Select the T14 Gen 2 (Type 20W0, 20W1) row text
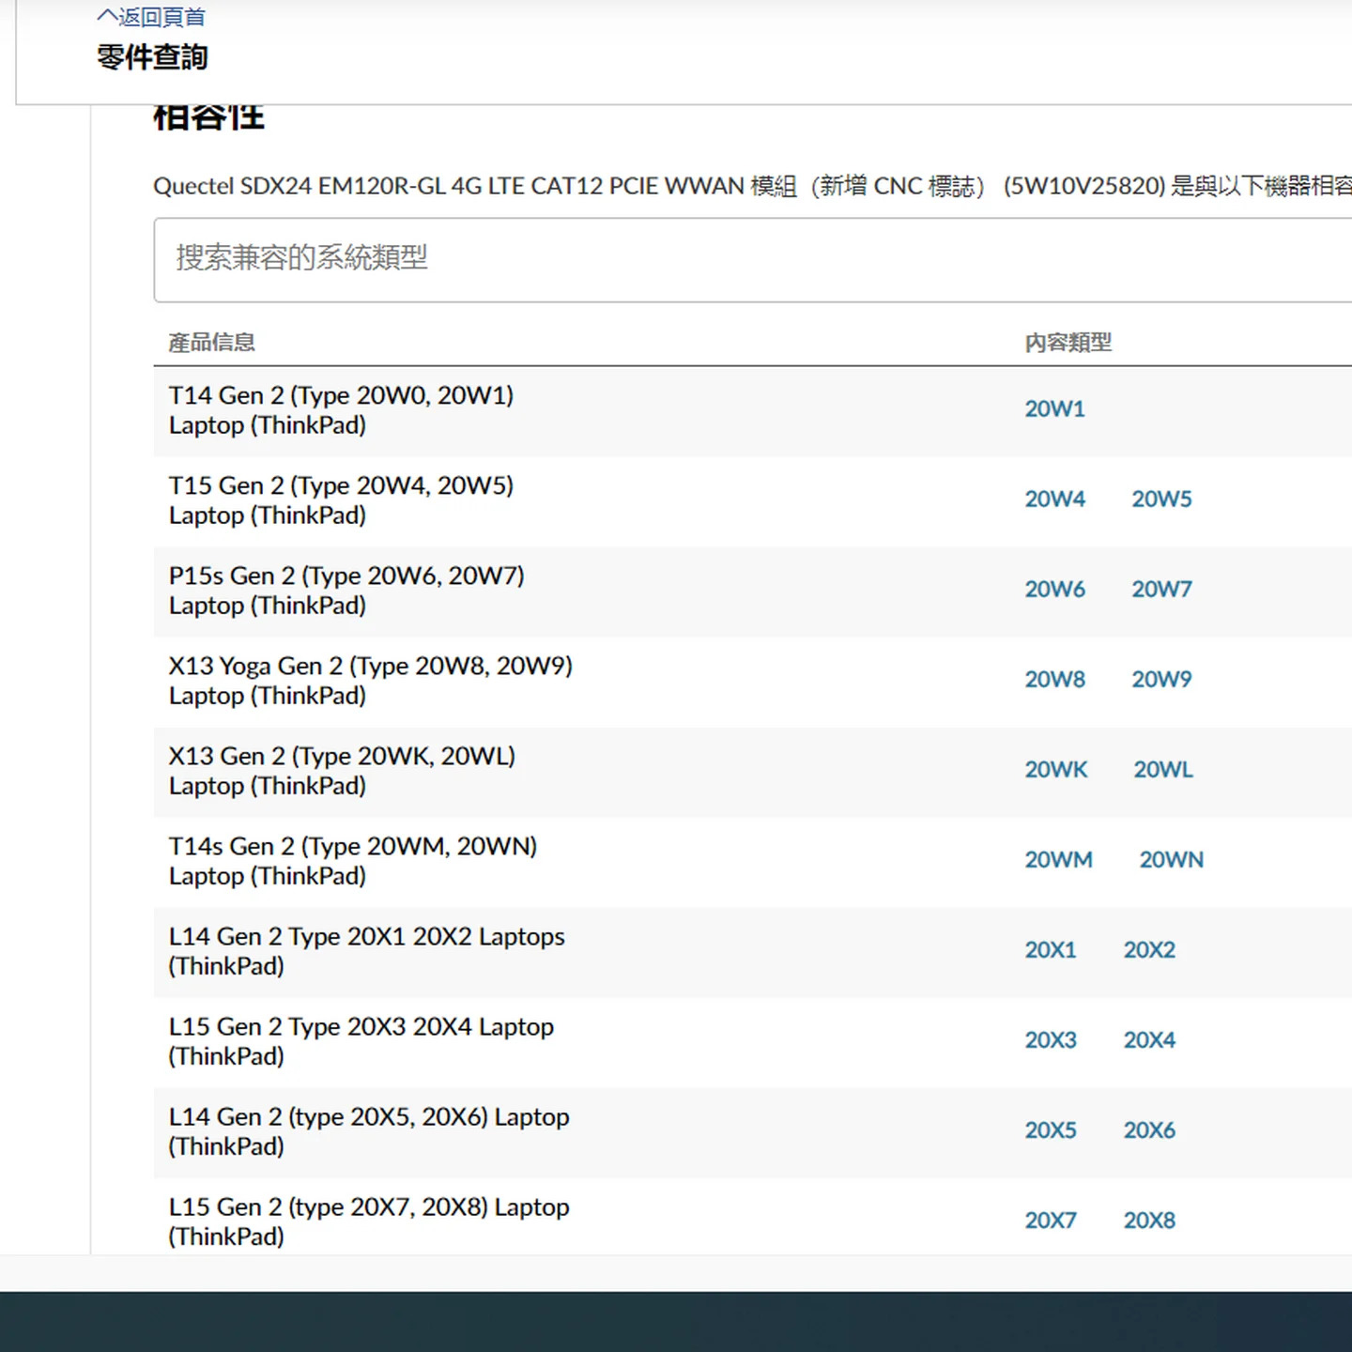This screenshot has width=1352, height=1352. click(x=341, y=410)
